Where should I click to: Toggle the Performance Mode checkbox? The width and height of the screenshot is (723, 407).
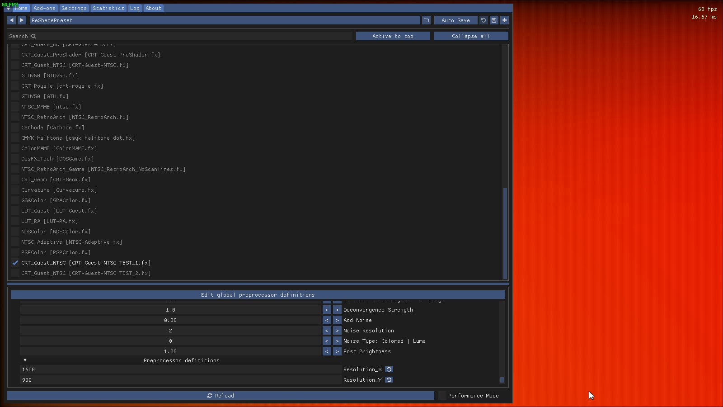tap(442, 396)
